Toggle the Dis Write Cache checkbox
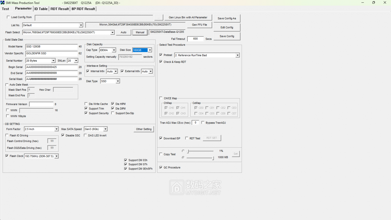Viewport: 391px width, 220px height. pos(86,104)
